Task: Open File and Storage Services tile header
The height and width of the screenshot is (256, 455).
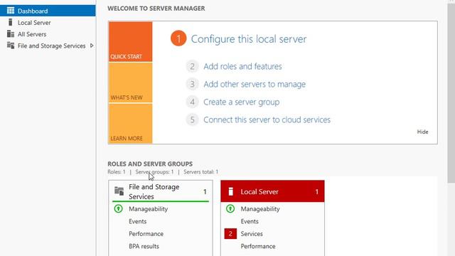Action: tap(161, 191)
